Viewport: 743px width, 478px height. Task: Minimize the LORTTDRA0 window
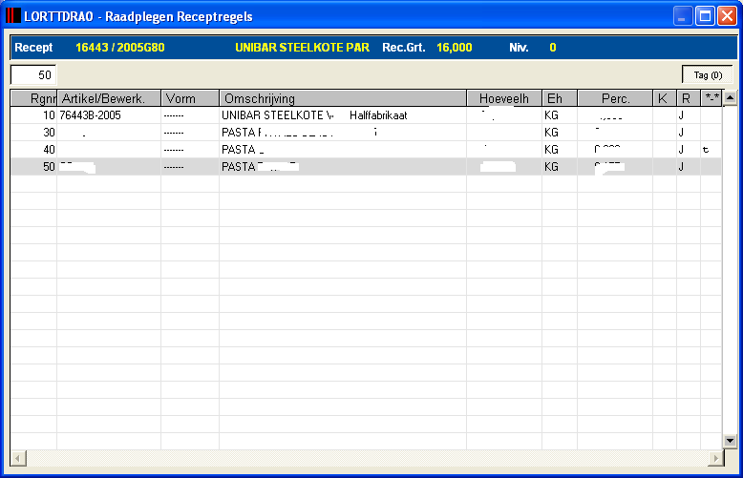[683, 16]
